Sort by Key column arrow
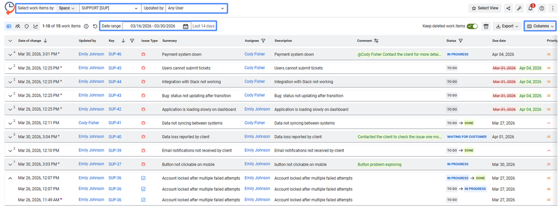The image size is (560, 208). tap(123, 41)
